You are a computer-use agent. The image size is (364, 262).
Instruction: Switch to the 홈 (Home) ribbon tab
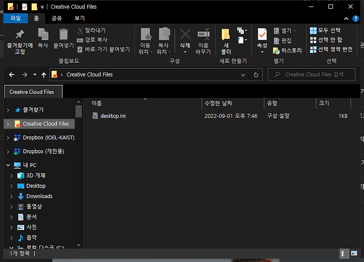(36, 18)
